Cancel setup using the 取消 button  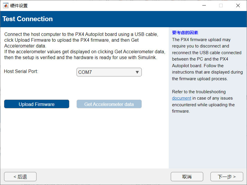click(187, 177)
